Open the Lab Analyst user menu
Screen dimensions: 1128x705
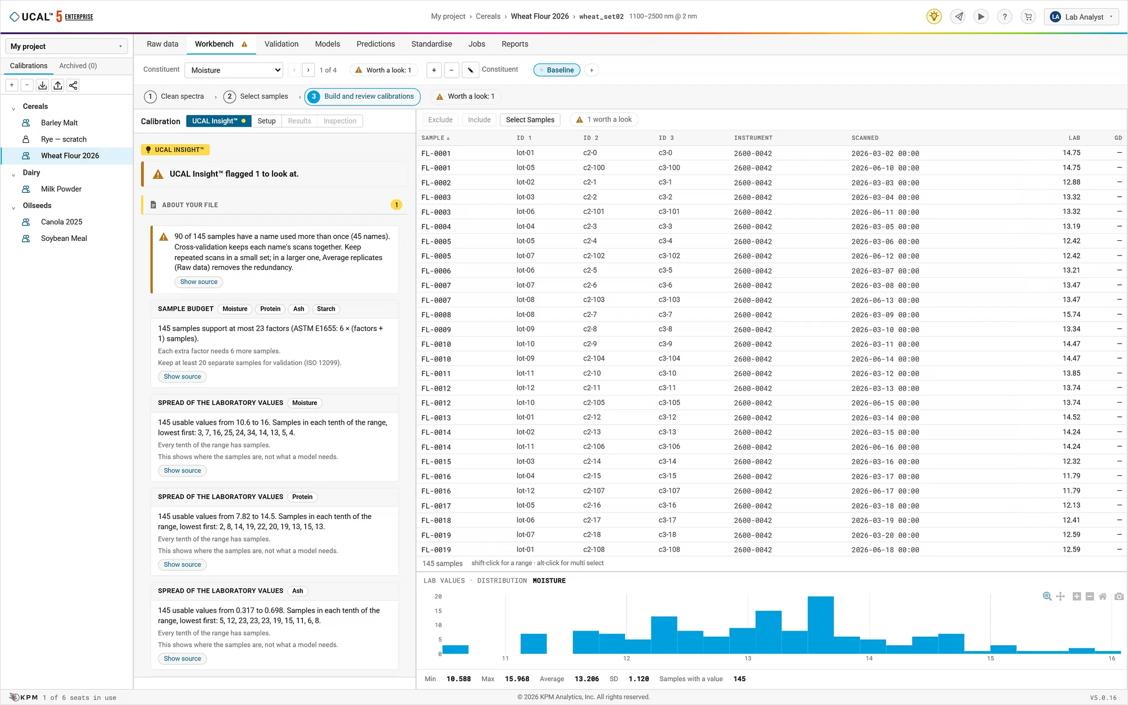1081,17
